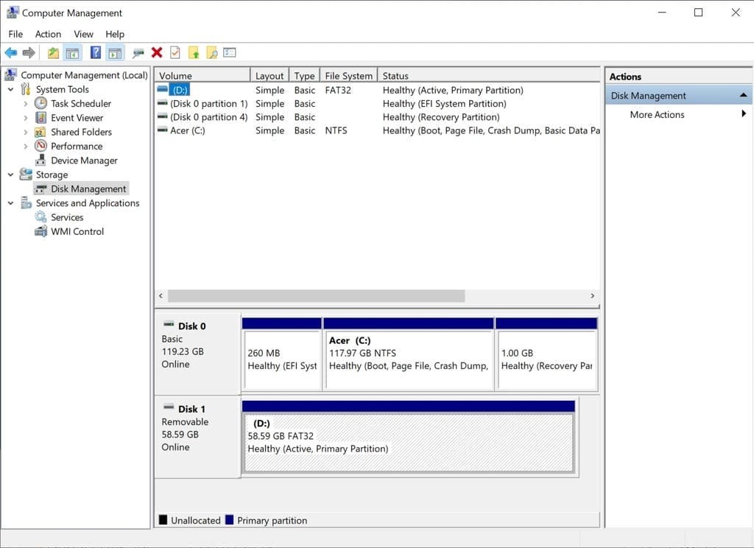The height and width of the screenshot is (548, 754).
Task: Expand the Task Scheduler node chevron
Action: (x=26, y=103)
